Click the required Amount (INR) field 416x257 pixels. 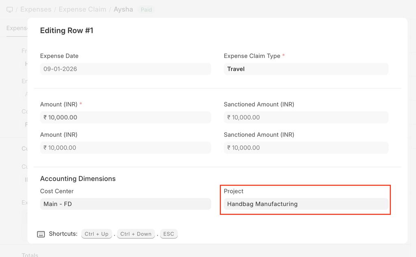tap(126, 118)
